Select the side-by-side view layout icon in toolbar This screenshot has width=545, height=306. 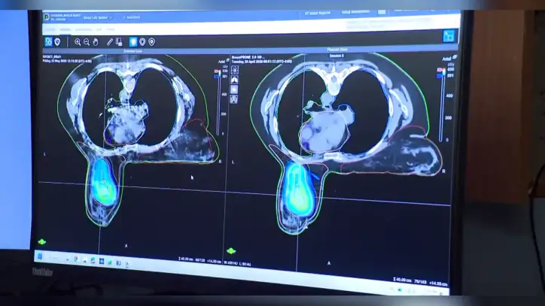(x=48, y=41)
